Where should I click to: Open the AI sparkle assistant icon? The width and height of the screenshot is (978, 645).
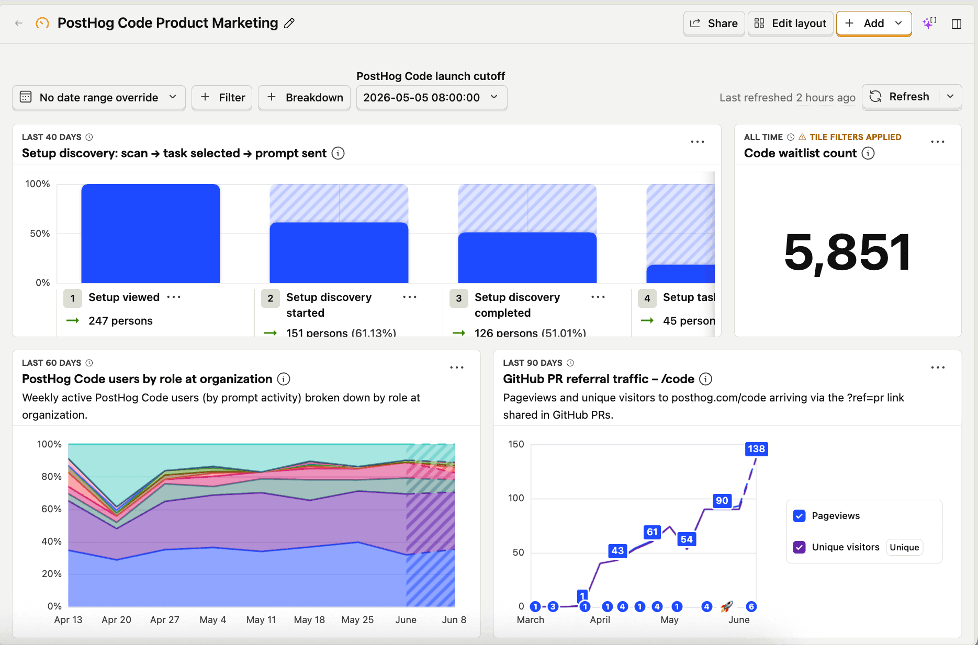(x=929, y=23)
